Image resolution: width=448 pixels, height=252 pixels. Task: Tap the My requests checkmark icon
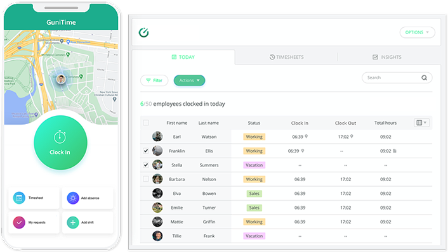[19, 222]
